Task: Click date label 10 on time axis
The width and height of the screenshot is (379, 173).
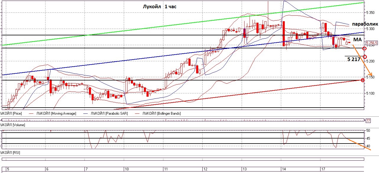Action: pyautogui.click(x=126, y=169)
